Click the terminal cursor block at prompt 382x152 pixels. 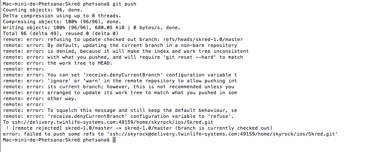pos(114,140)
